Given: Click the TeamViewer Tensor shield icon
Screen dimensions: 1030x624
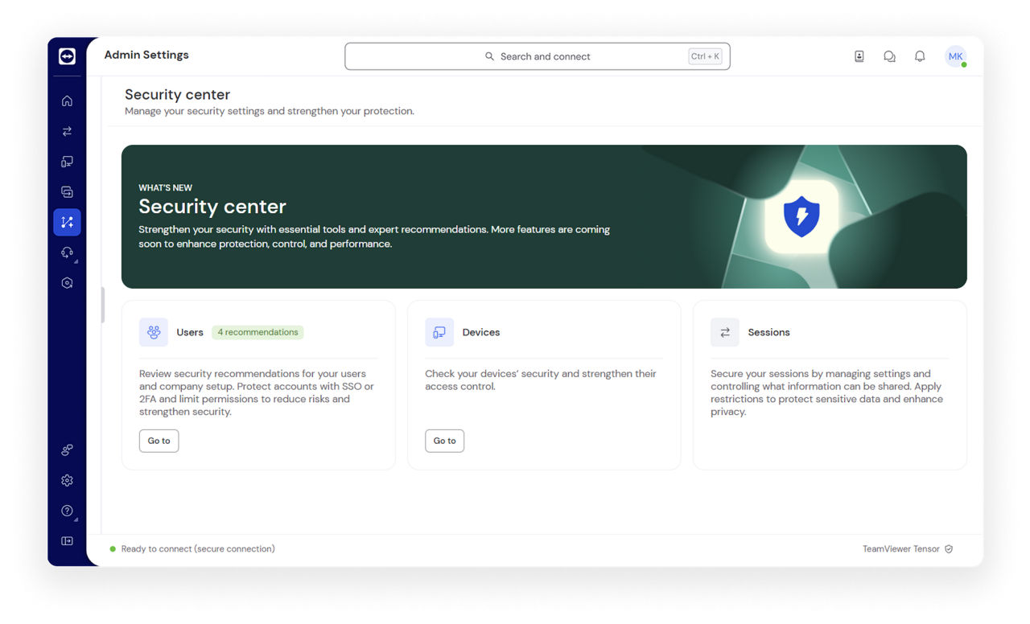Looking at the screenshot, I should point(949,549).
